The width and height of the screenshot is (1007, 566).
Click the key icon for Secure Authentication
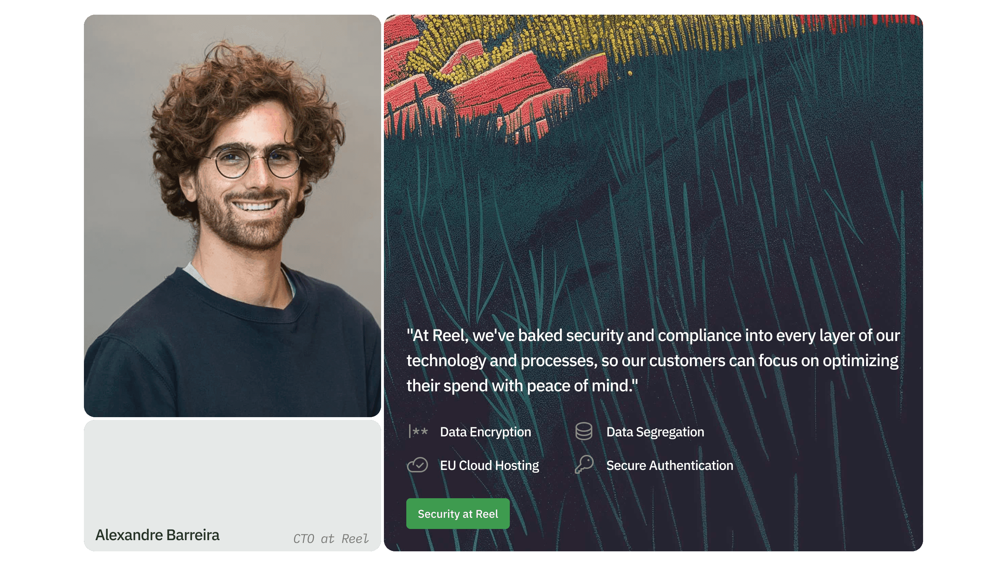tap(584, 464)
